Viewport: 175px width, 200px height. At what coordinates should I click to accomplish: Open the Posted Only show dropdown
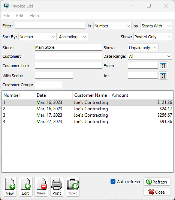click(x=153, y=37)
